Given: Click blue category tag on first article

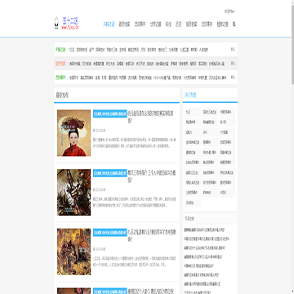Looking at the screenshot, I should pyautogui.click(x=110, y=114).
